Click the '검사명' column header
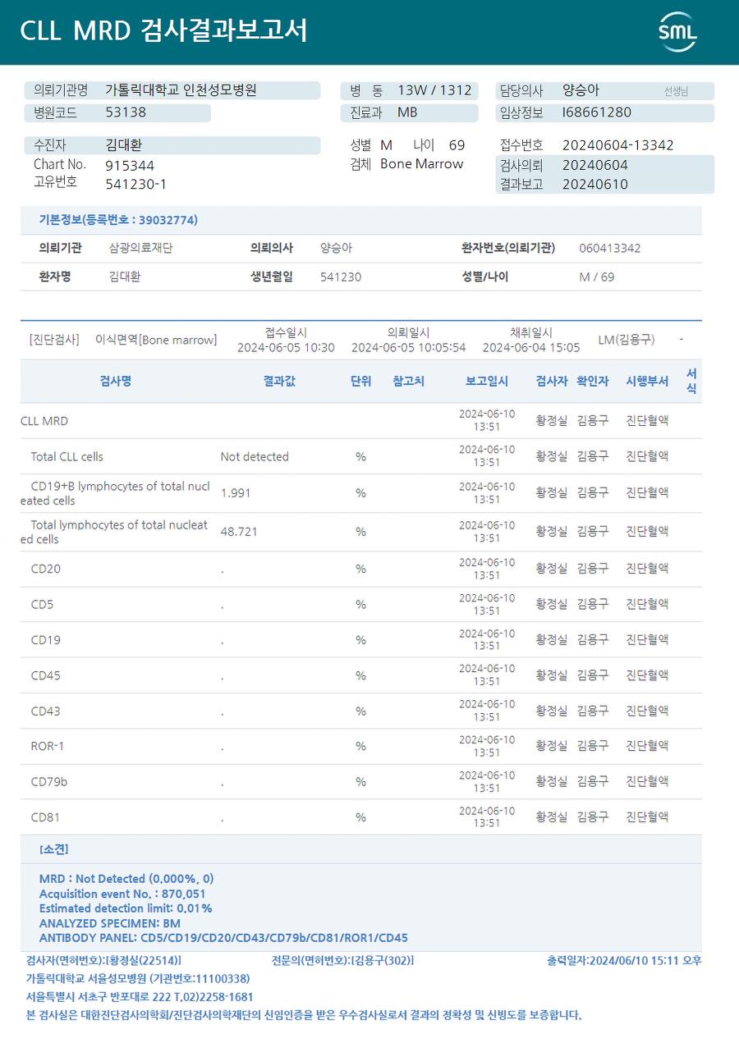The image size is (739, 1043). (116, 381)
